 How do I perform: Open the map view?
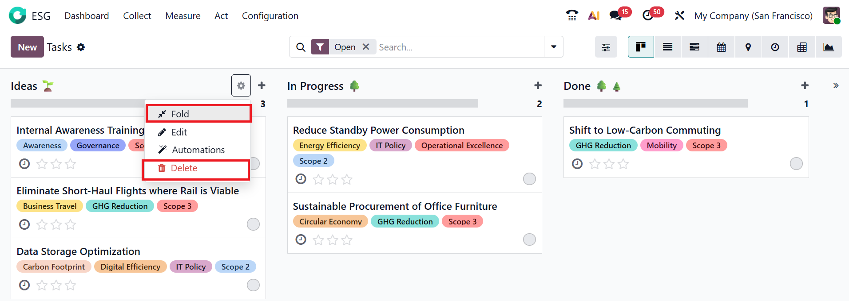[x=748, y=47]
